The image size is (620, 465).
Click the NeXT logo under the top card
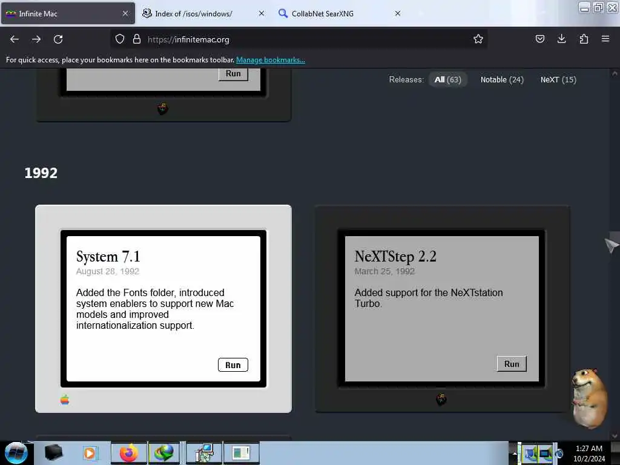tap(162, 108)
